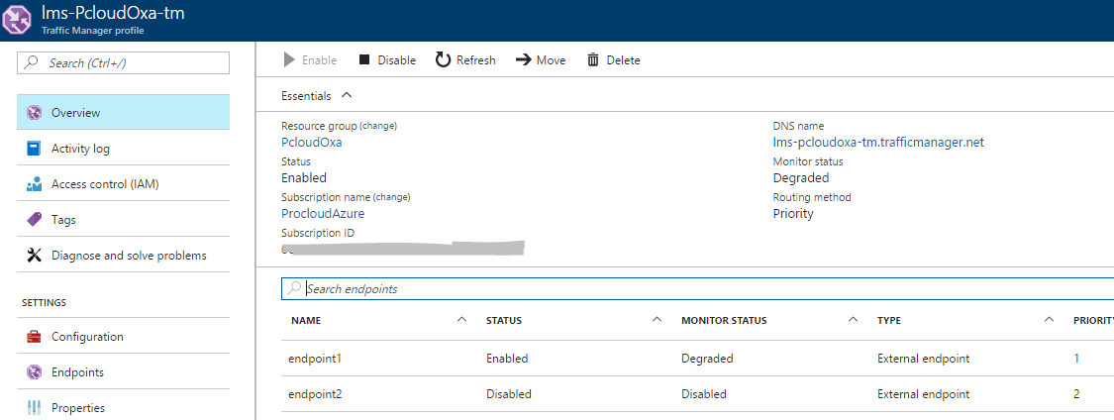Image resolution: width=1114 pixels, height=420 pixels.
Task: Focus the sidebar Search (Ctrl+/) box
Action: coord(124,63)
